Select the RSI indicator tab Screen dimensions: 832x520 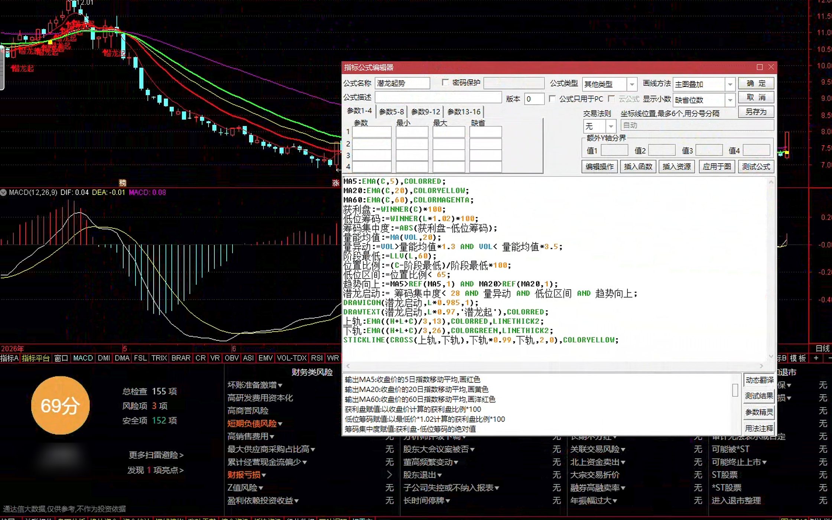tap(316, 358)
